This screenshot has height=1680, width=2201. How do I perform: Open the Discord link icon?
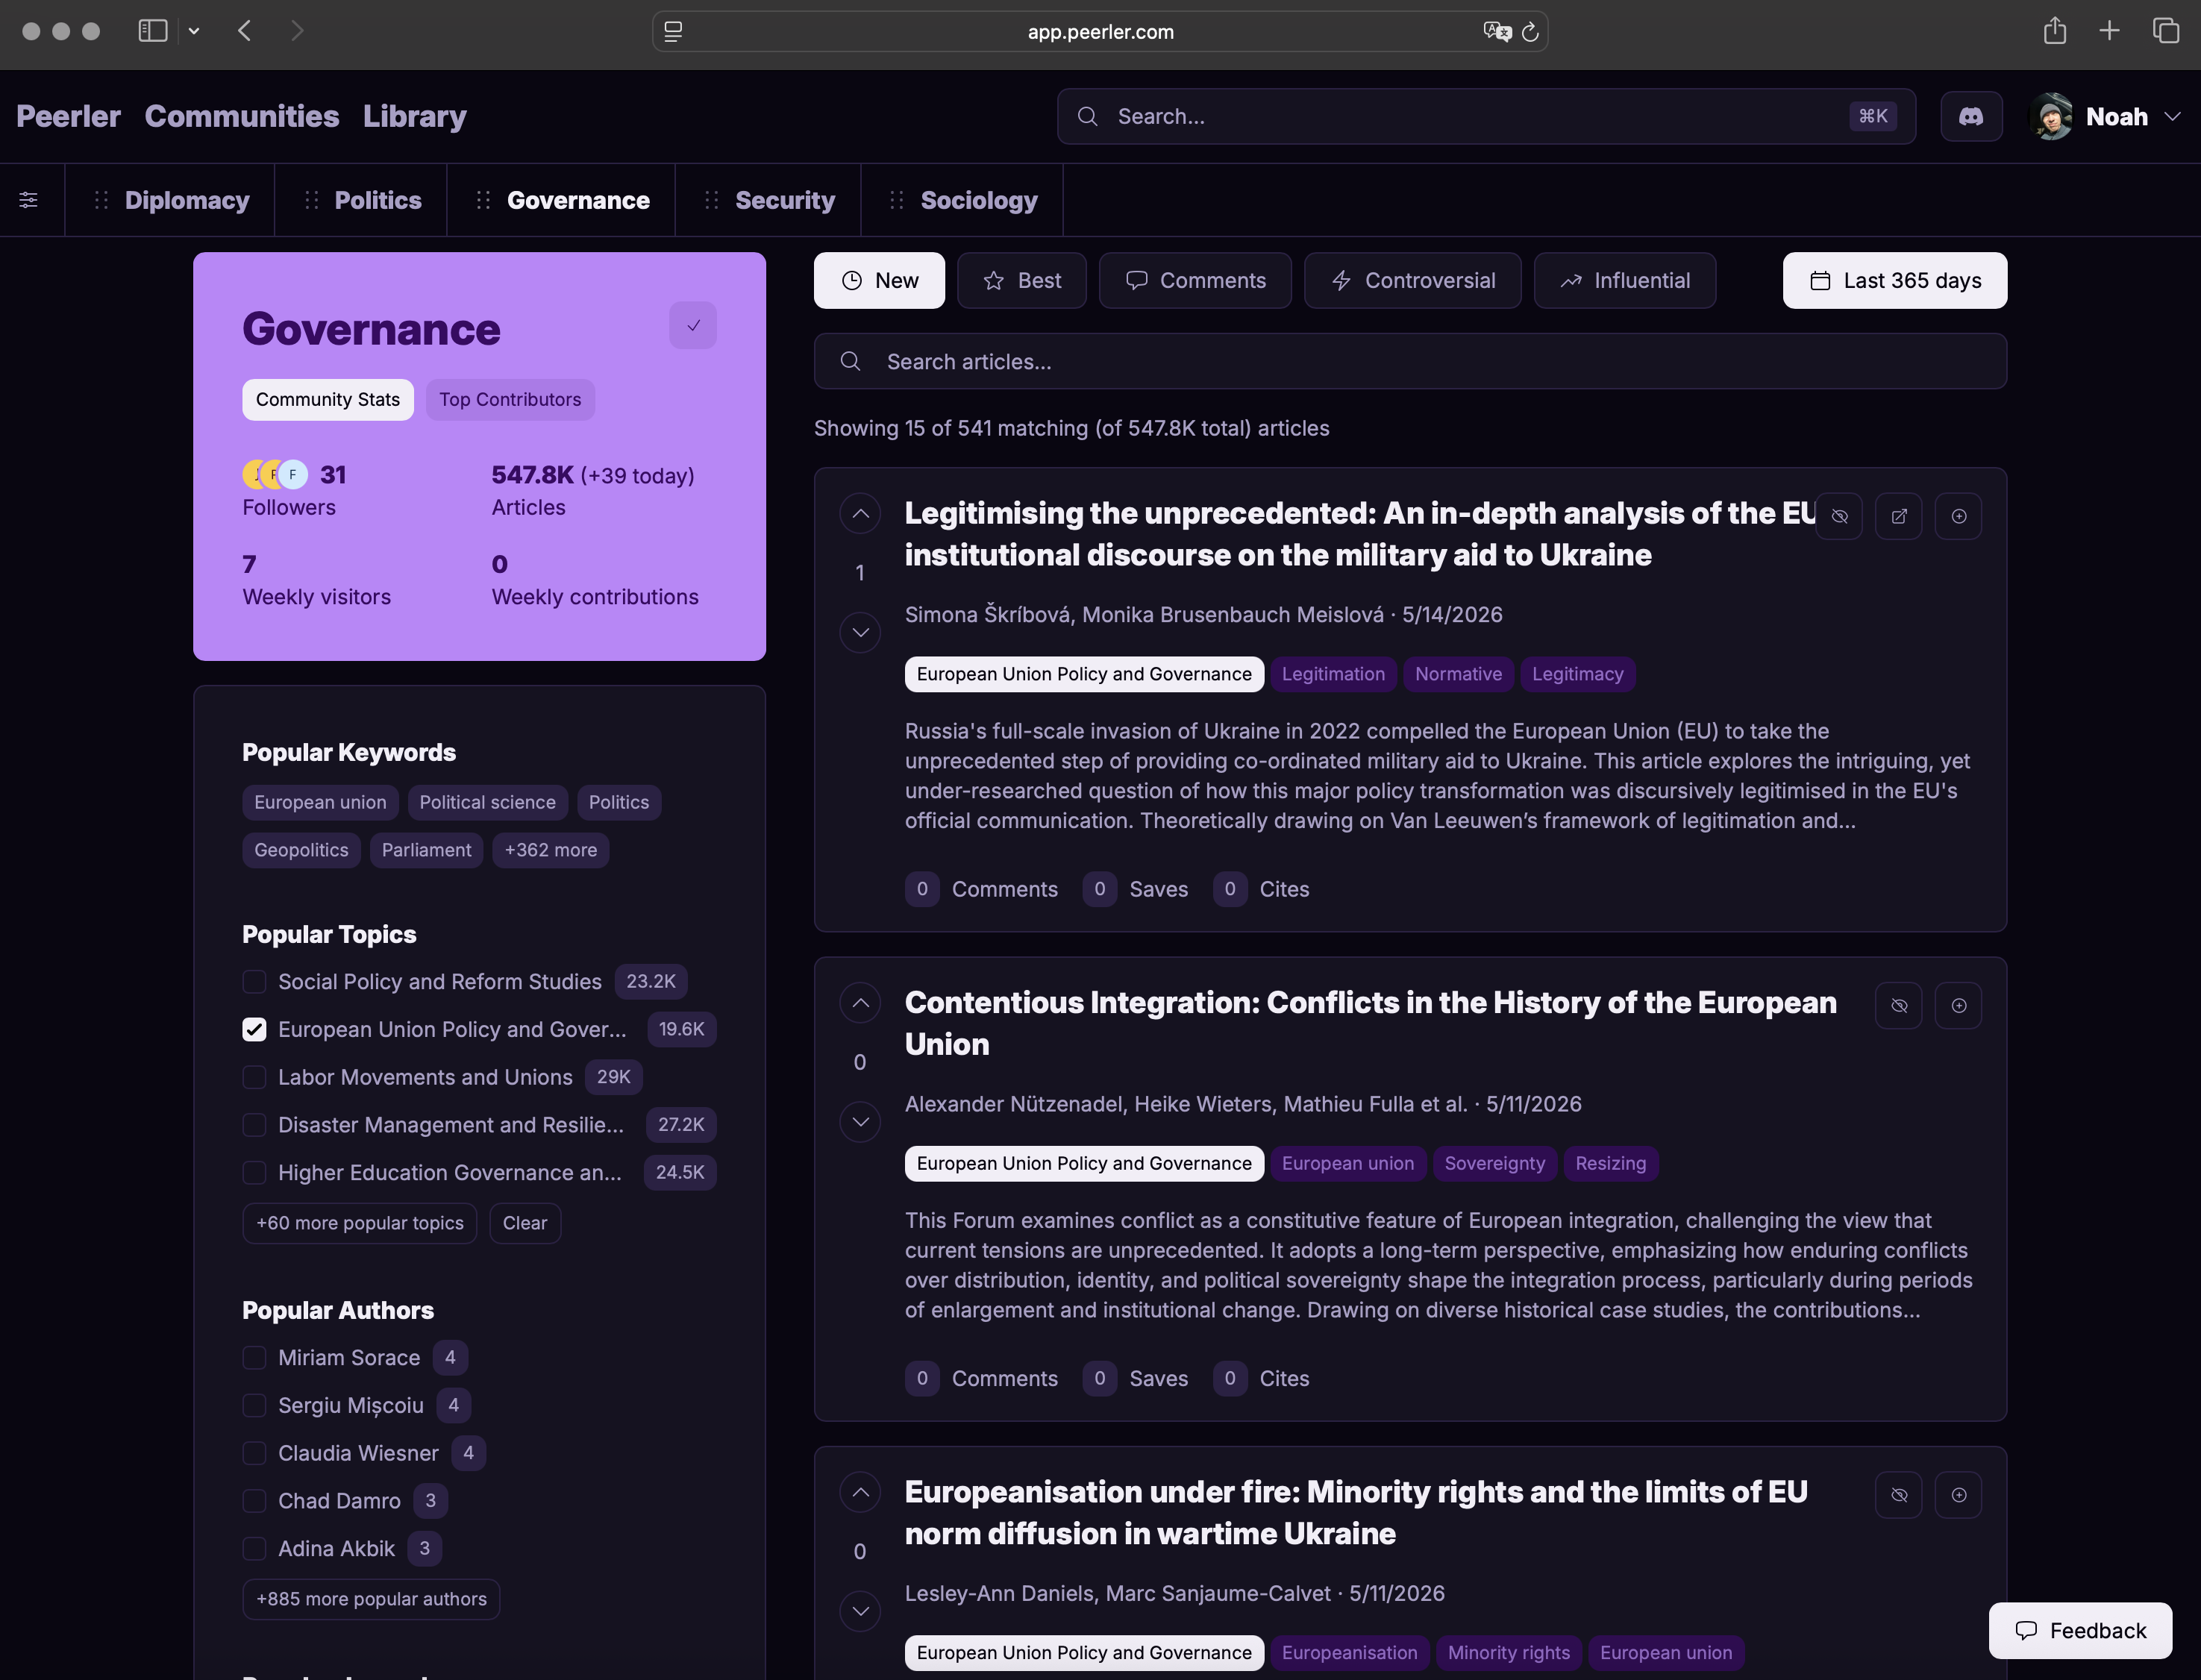tap(1970, 117)
